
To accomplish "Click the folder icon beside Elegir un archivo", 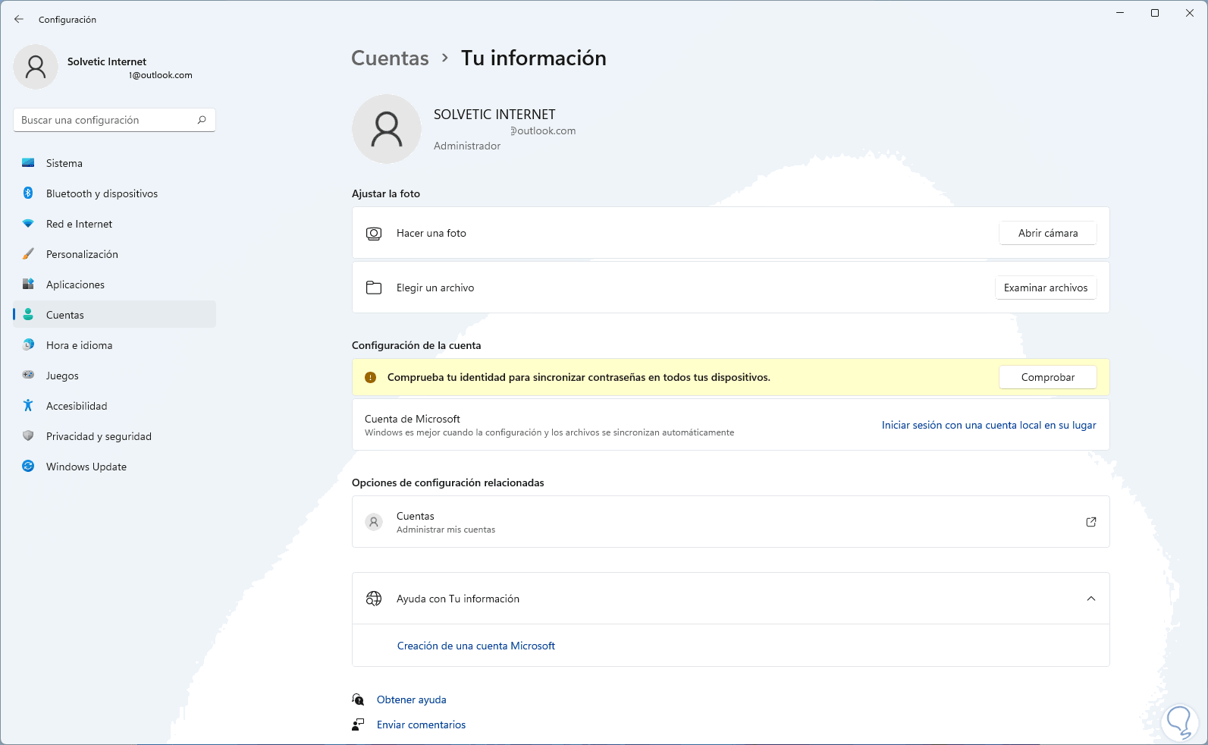I will pos(374,288).
